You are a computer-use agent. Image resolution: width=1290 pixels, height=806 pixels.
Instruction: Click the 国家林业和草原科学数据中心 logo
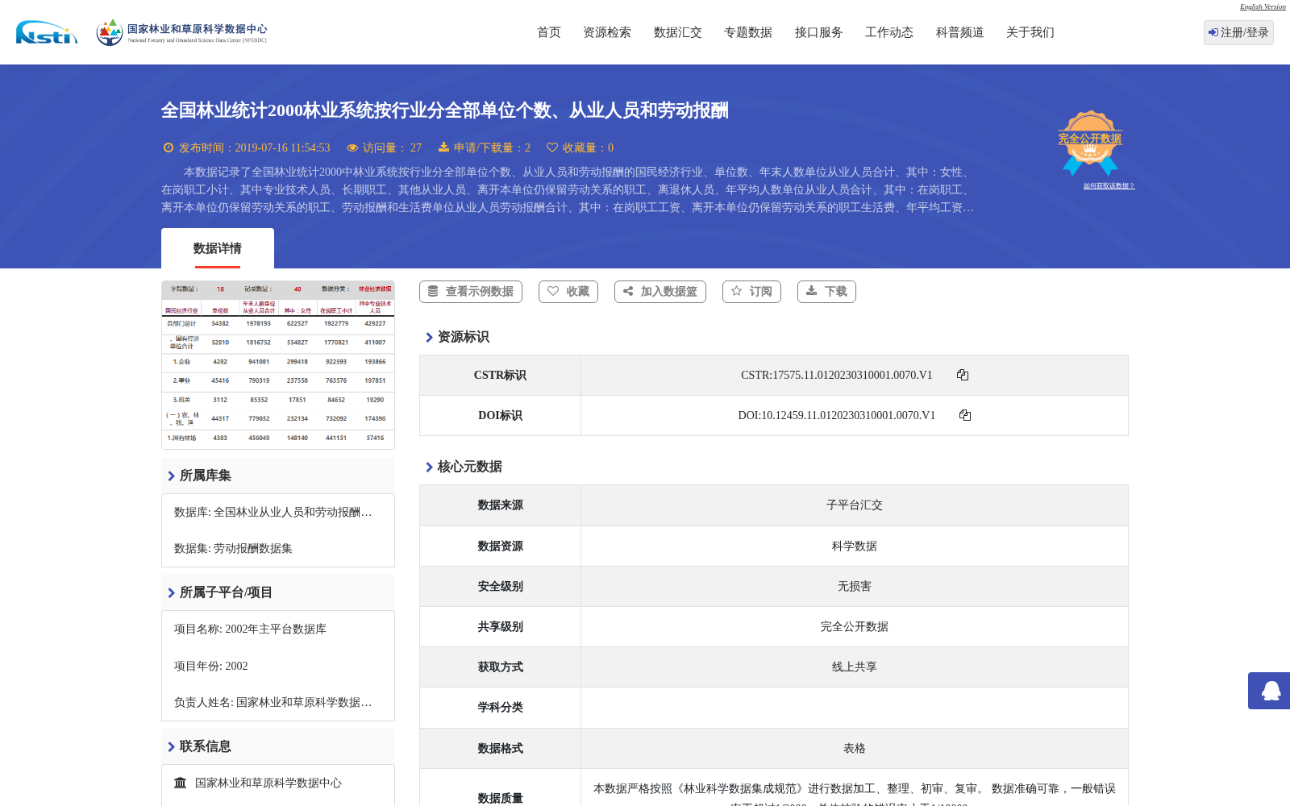(181, 32)
